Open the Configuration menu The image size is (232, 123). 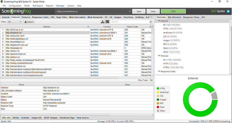15,6
